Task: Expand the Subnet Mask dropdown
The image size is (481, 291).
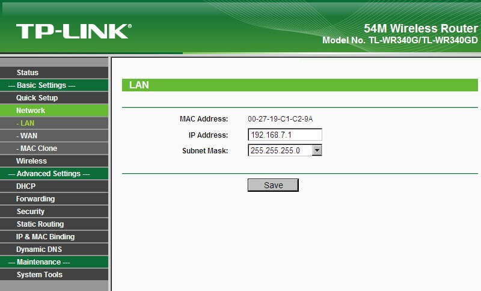Action: coord(317,150)
